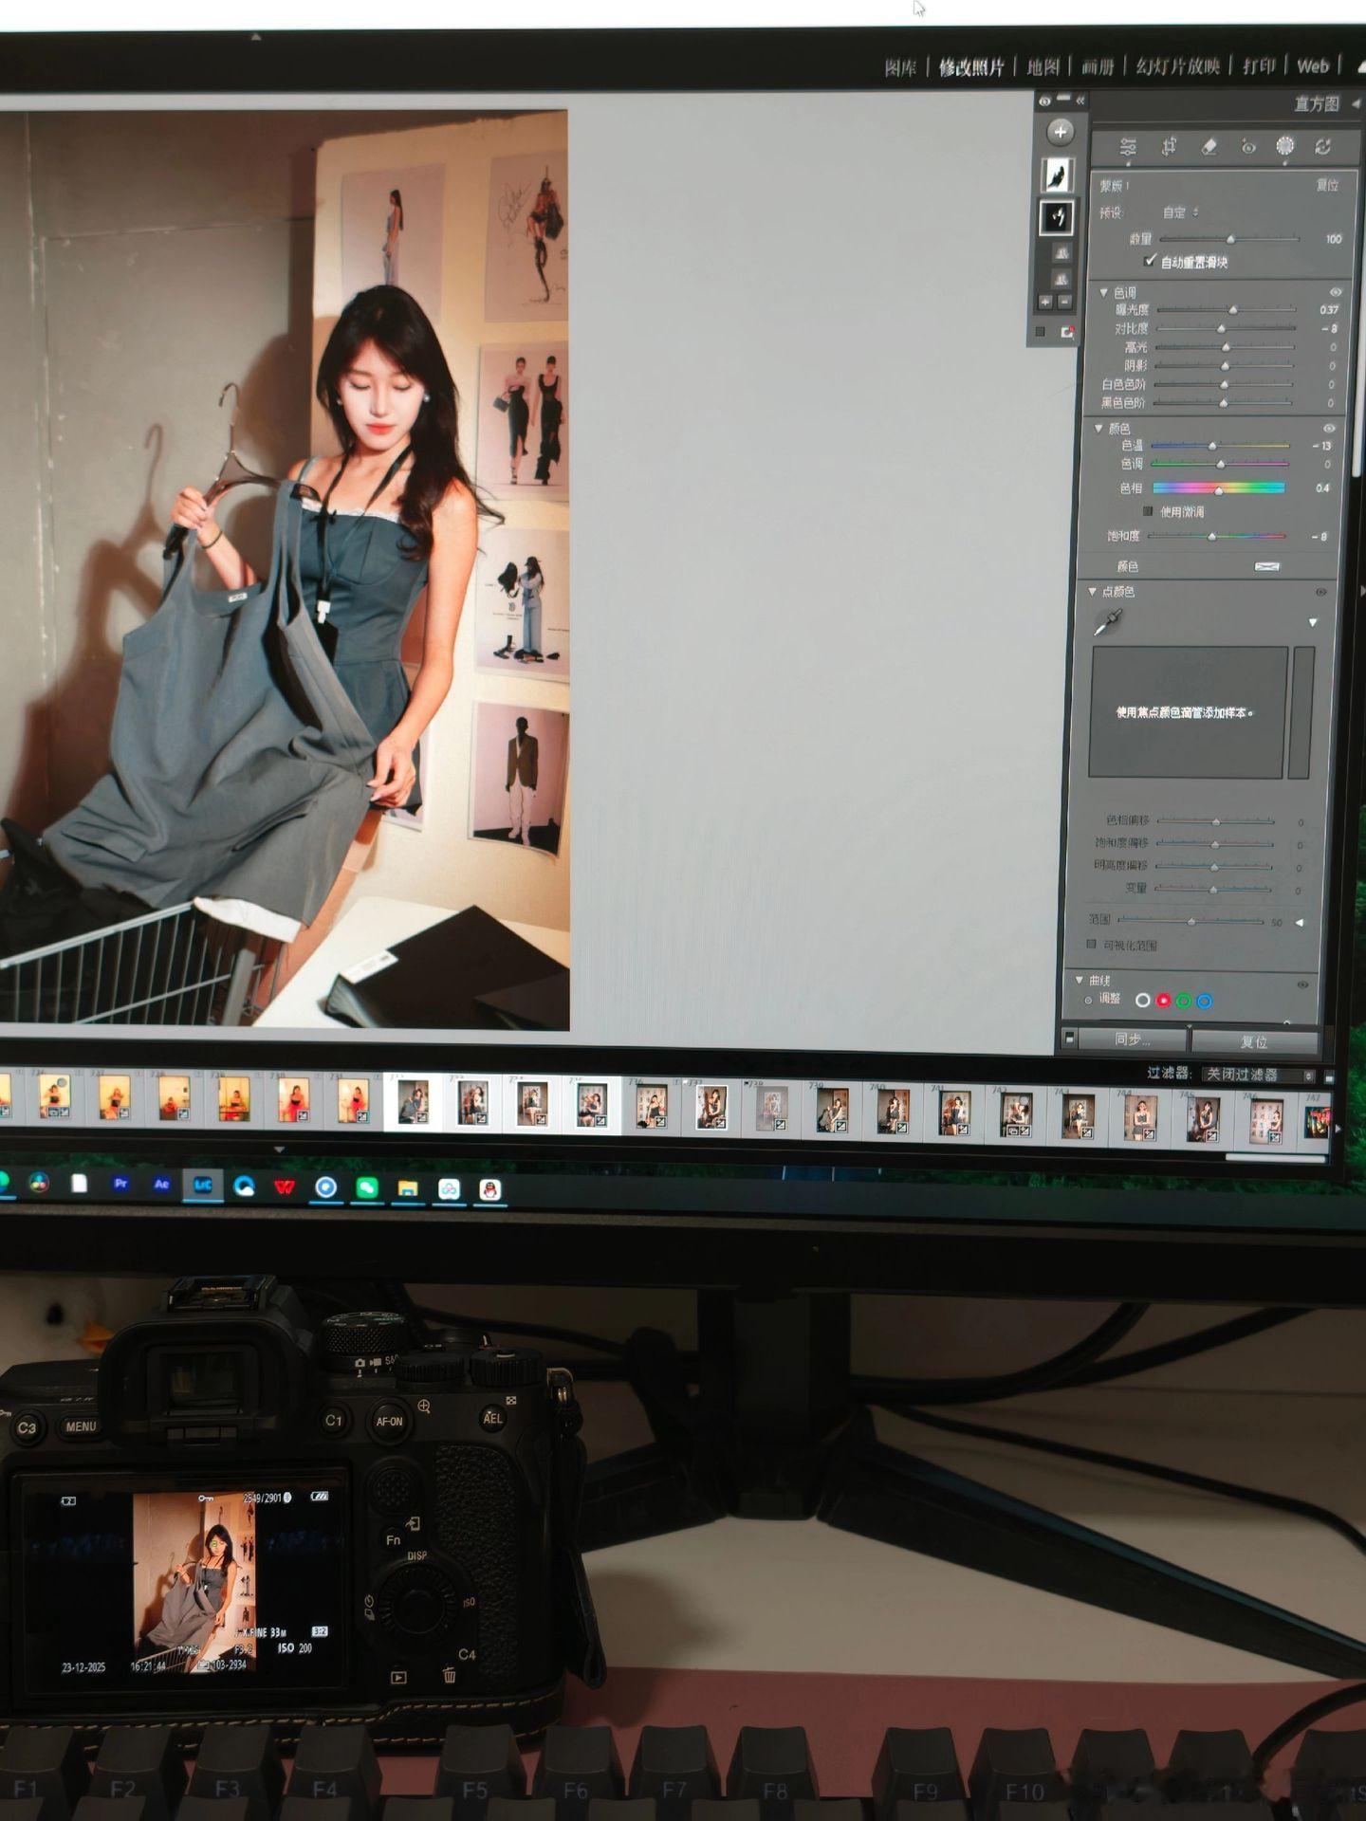Viewport: 1366px width, 1821px height.
Task: Select the first mask thumbnail with white background
Action: click(1057, 175)
